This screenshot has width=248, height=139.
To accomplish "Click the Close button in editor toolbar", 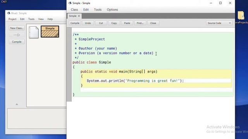I will point(153,23).
